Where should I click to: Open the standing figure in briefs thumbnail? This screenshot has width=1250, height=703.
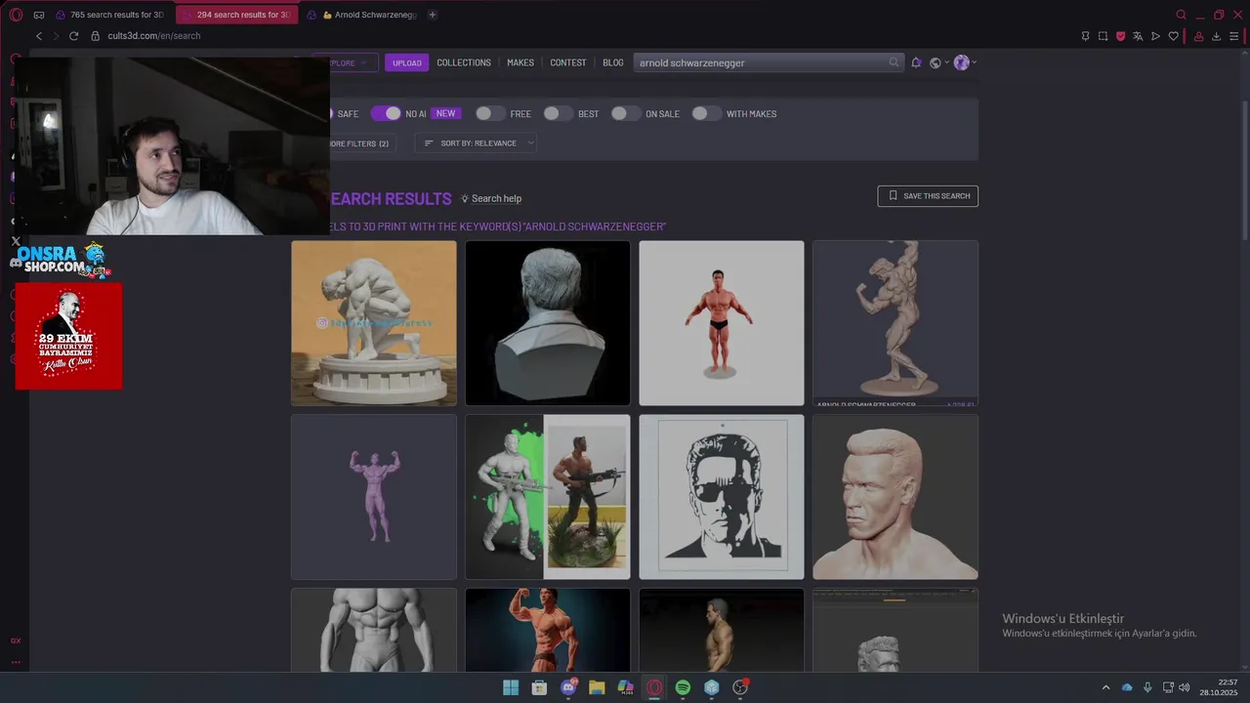(722, 323)
